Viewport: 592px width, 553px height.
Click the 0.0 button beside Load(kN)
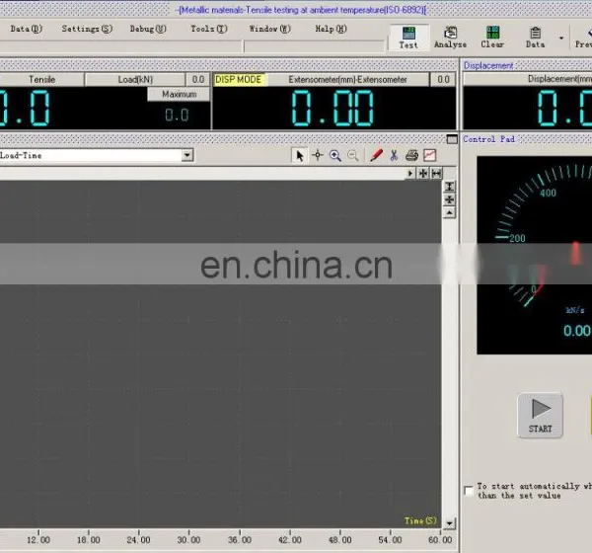click(198, 79)
